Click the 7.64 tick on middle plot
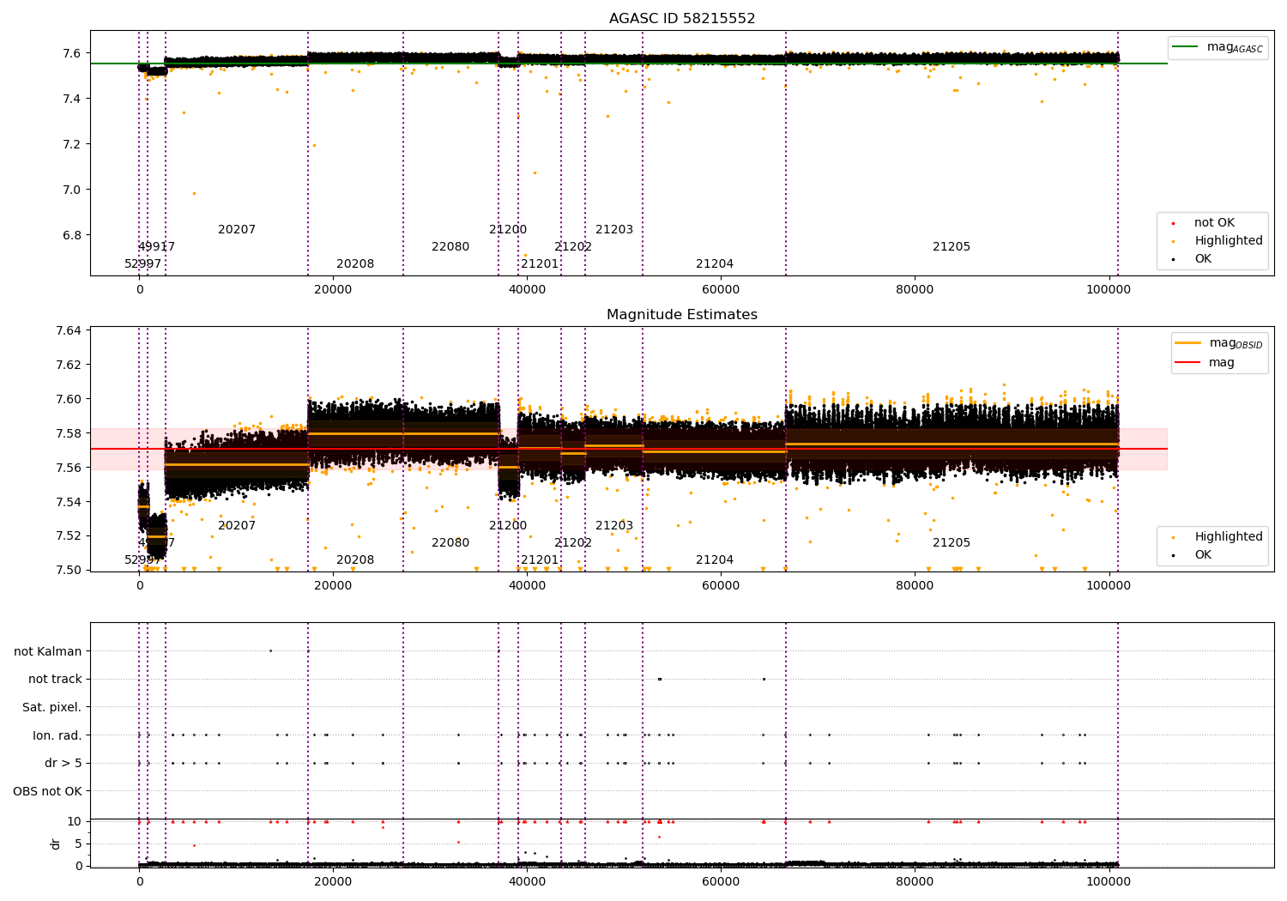Viewport: 1287px width, 901px height. [69, 330]
